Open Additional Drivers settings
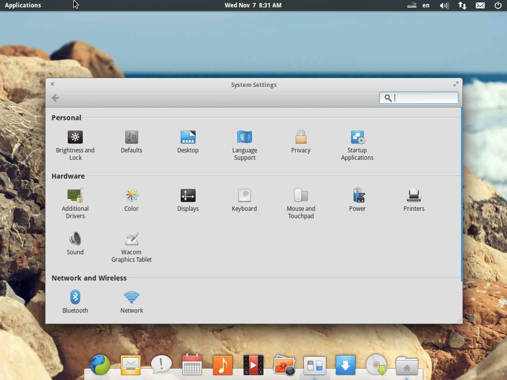The width and height of the screenshot is (507, 380). point(75,203)
